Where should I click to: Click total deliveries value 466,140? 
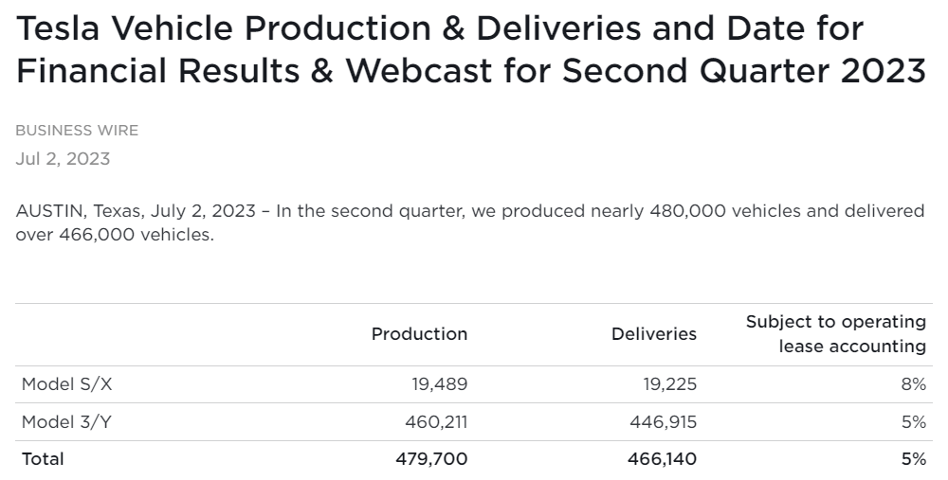click(662, 459)
